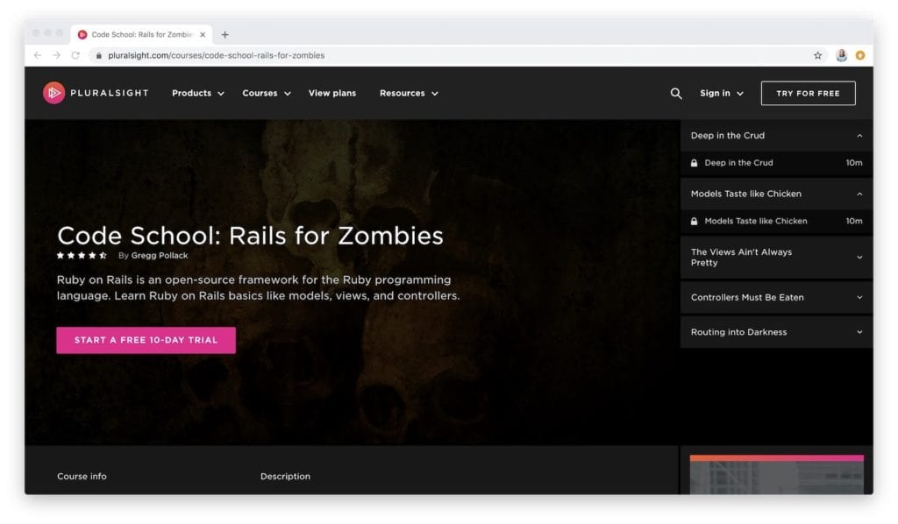Collapse the Deep in the Crud section
Viewport: 898px width, 524px height.
(x=777, y=136)
